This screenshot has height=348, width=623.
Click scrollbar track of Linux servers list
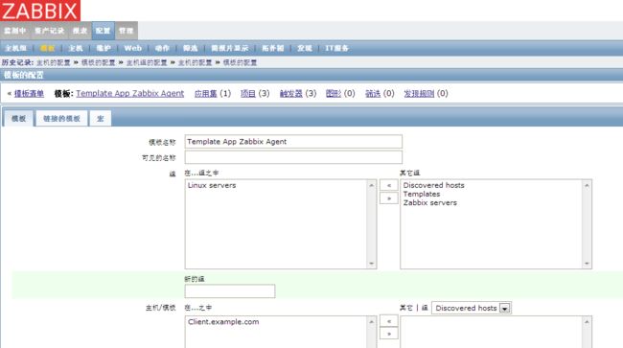[372, 224]
